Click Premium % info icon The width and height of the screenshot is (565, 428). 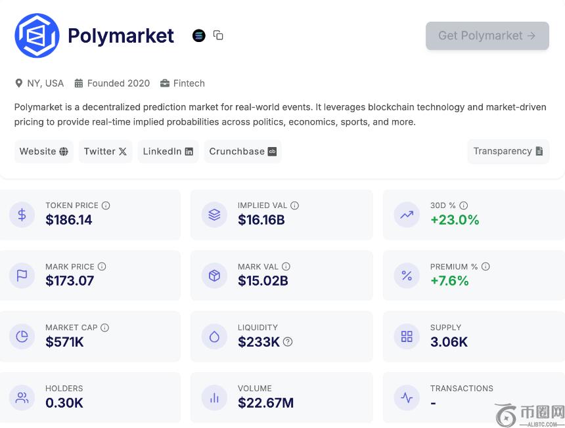[x=486, y=267]
